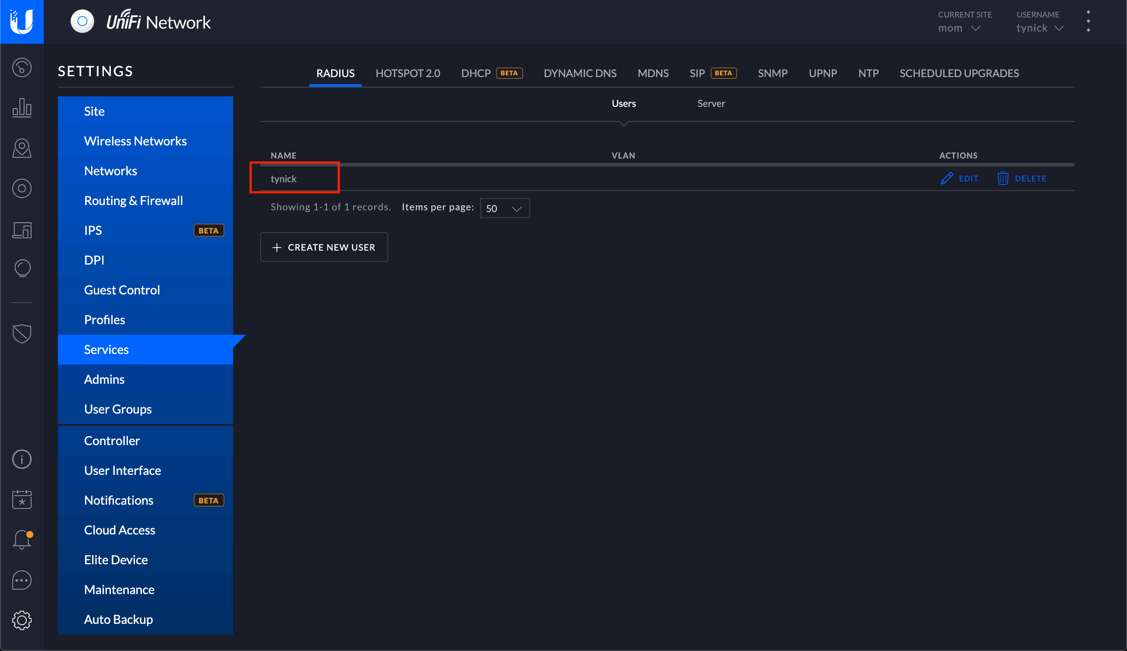This screenshot has height=651, width=1127.
Task: Select the SNMP tab in services
Action: [x=773, y=73]
